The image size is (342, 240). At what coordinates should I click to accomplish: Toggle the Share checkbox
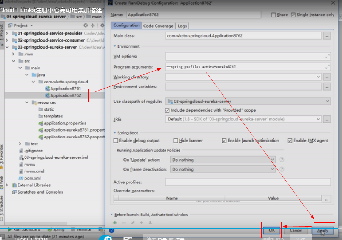273,15
